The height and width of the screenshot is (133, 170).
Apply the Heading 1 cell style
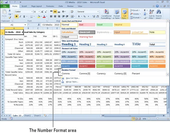point(69,44)
